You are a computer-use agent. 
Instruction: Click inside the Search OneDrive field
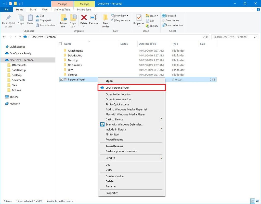pos(232,37)
